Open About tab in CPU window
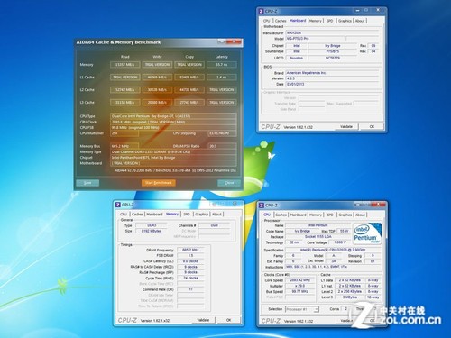 coord(360,215)
